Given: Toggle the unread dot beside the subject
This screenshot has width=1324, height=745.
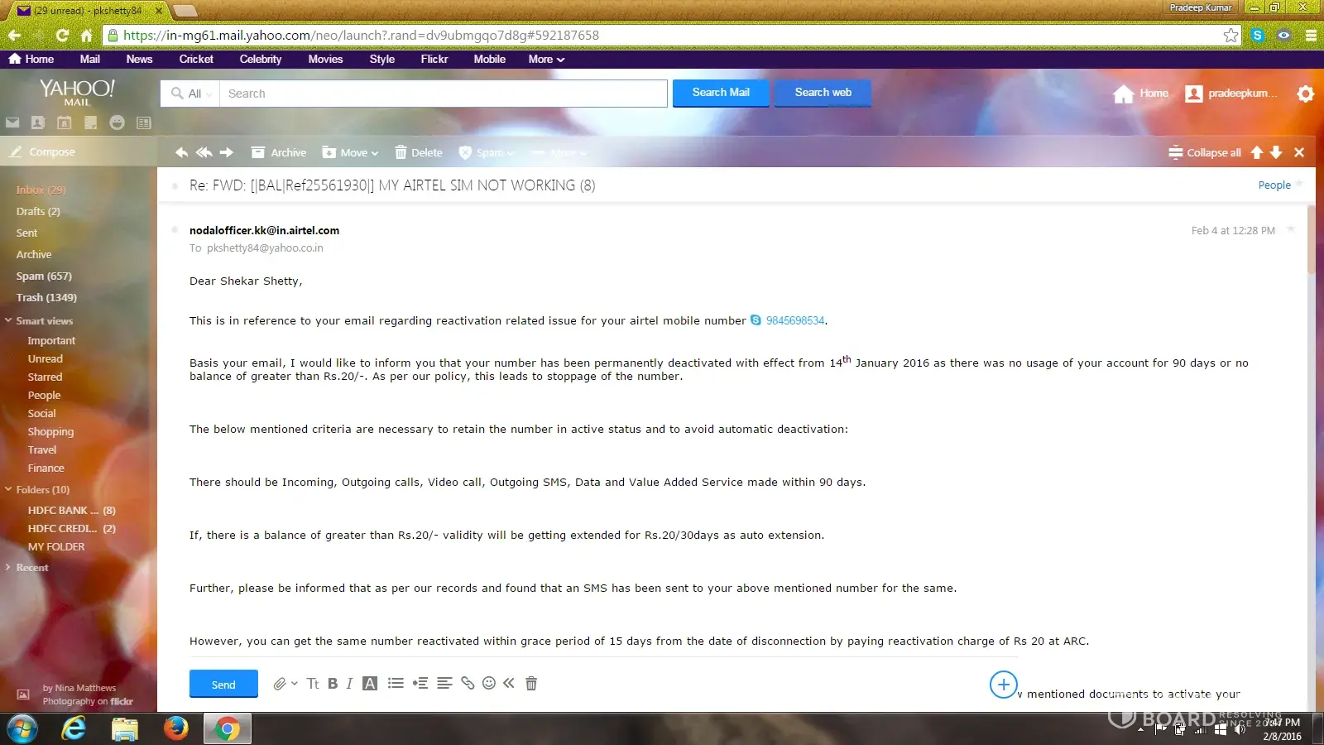Looking at the screenshot, I should coord(175,185).
